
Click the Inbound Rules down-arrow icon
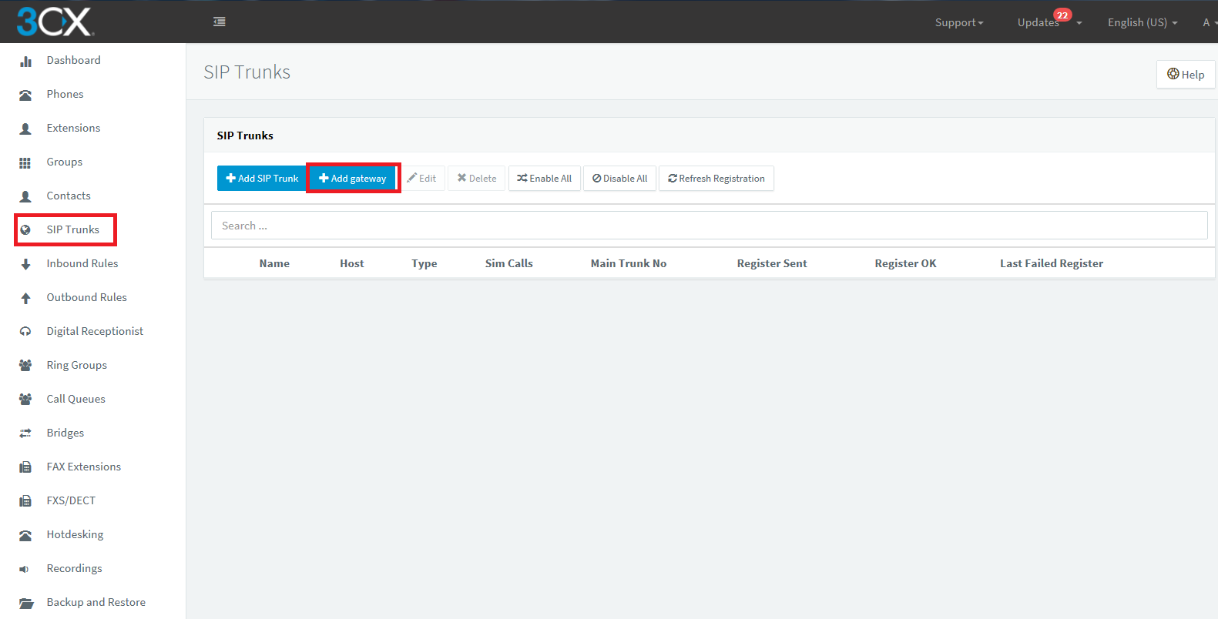pos(25,264)
